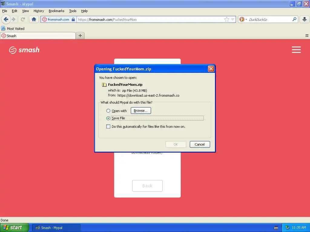The height and width of the screenshot is (232, 310).
Task: Click the Done status bar text
Action: (x=4, y=220)
